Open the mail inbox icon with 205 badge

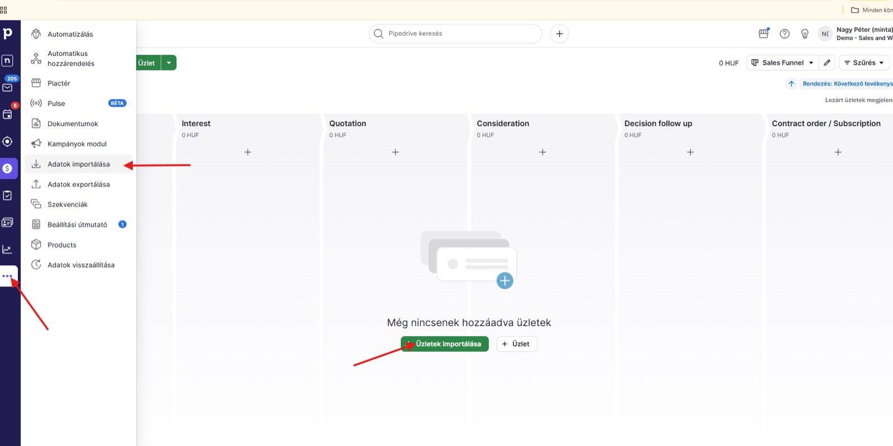click(x=8, y=87)
